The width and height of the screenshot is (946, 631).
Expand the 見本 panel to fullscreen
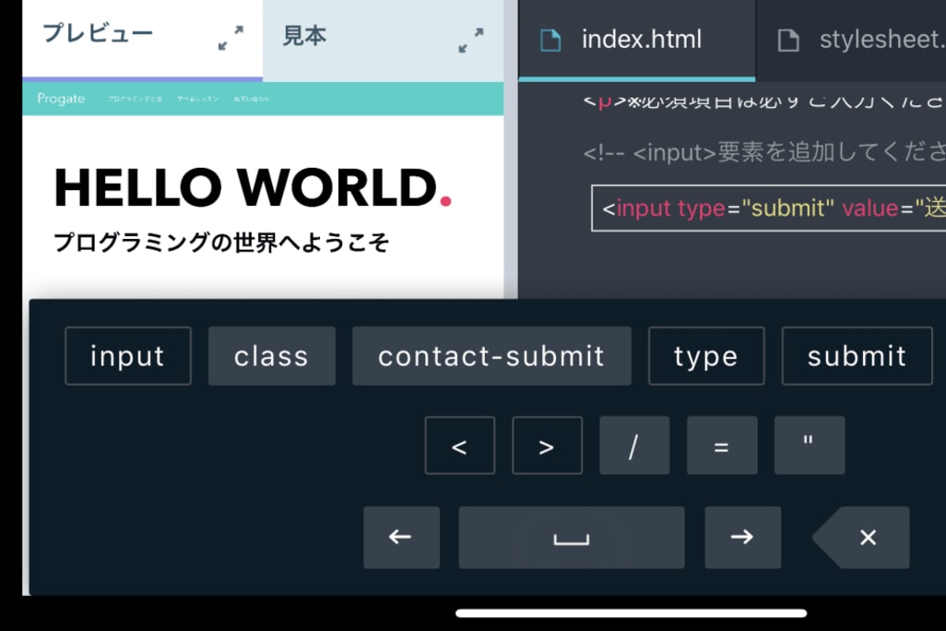[x=470, y=40]
